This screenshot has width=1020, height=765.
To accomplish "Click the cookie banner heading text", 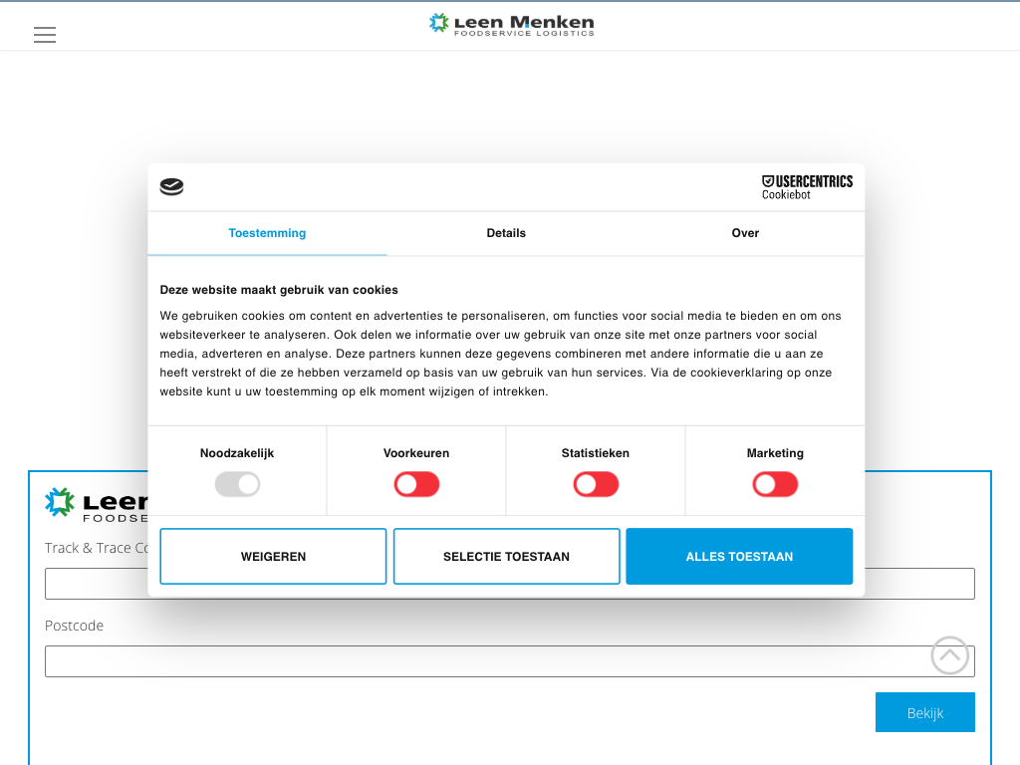I will pos(279,290).
